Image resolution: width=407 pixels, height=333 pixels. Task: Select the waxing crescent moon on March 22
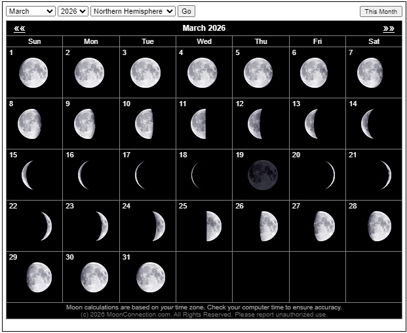click(x=46, y=226)
